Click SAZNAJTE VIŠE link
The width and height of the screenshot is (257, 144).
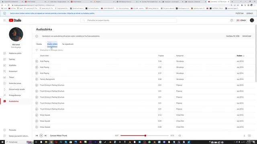tap(233, 36)
